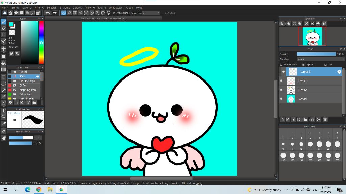Select the Move tool
The image size is (346, 194).
[x=3, y=48]
